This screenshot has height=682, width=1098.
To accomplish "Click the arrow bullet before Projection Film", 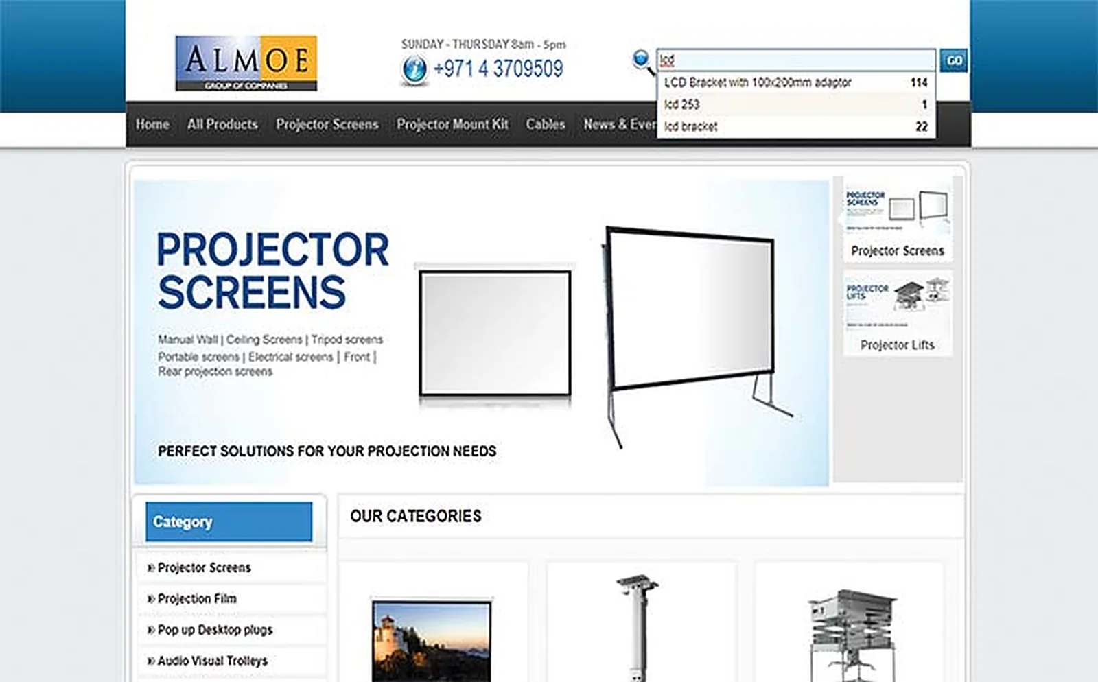I will pos(151,599).
